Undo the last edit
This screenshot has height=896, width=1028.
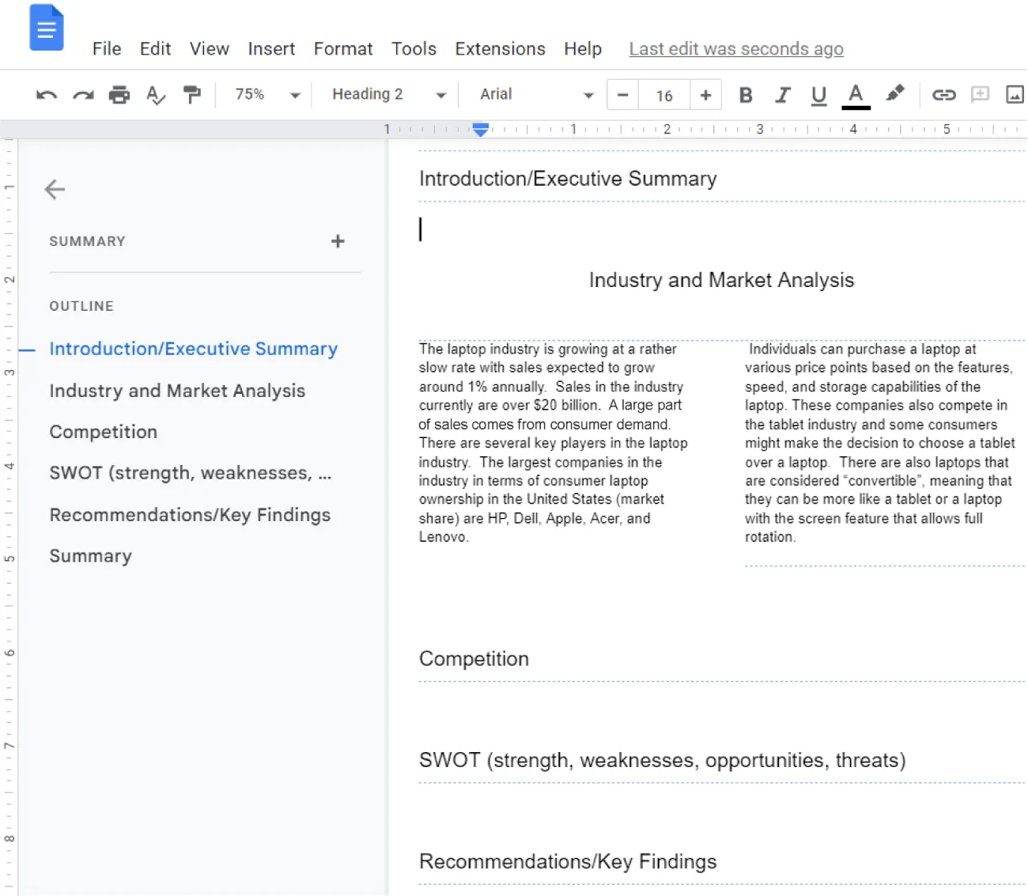[x=46, y=94]
